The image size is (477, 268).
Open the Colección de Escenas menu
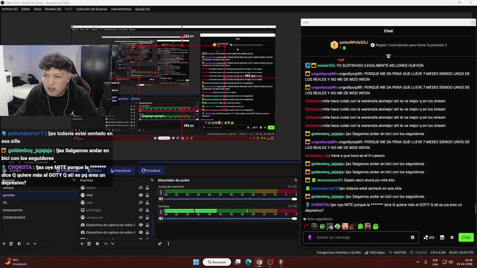pos(92,9)
